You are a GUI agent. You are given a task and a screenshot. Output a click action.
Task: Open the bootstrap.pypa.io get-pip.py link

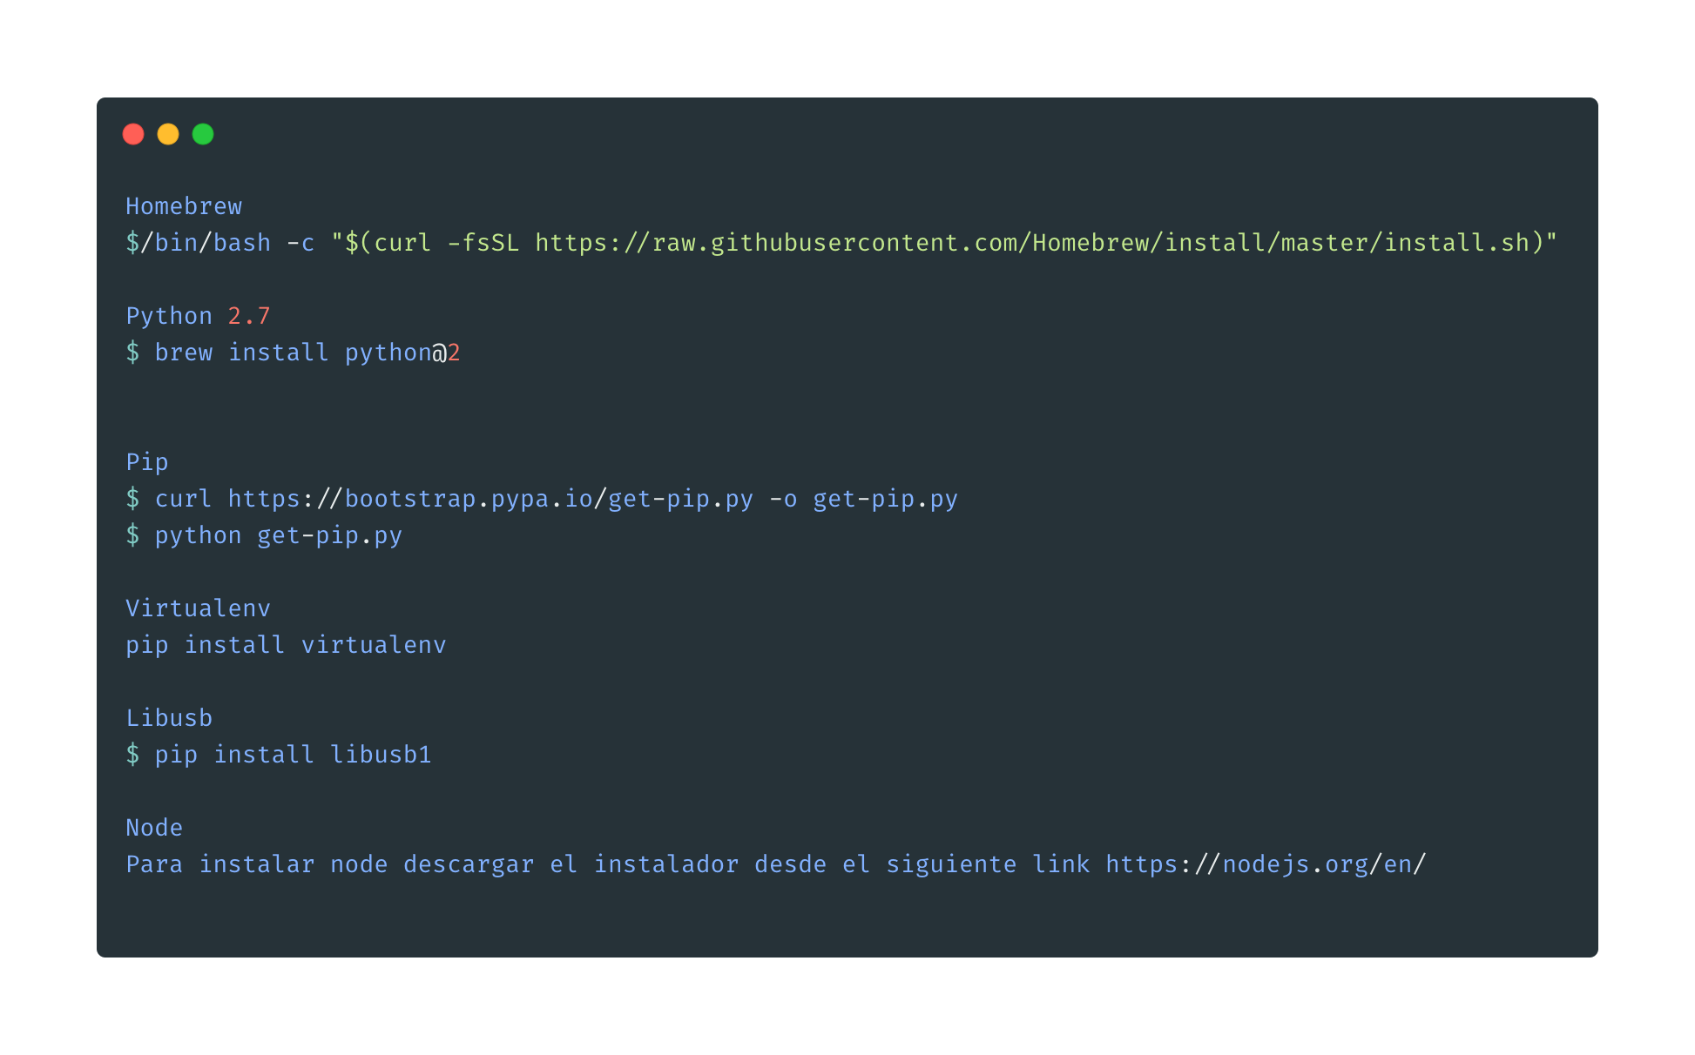pyautogui.click(x=490, y=499)
